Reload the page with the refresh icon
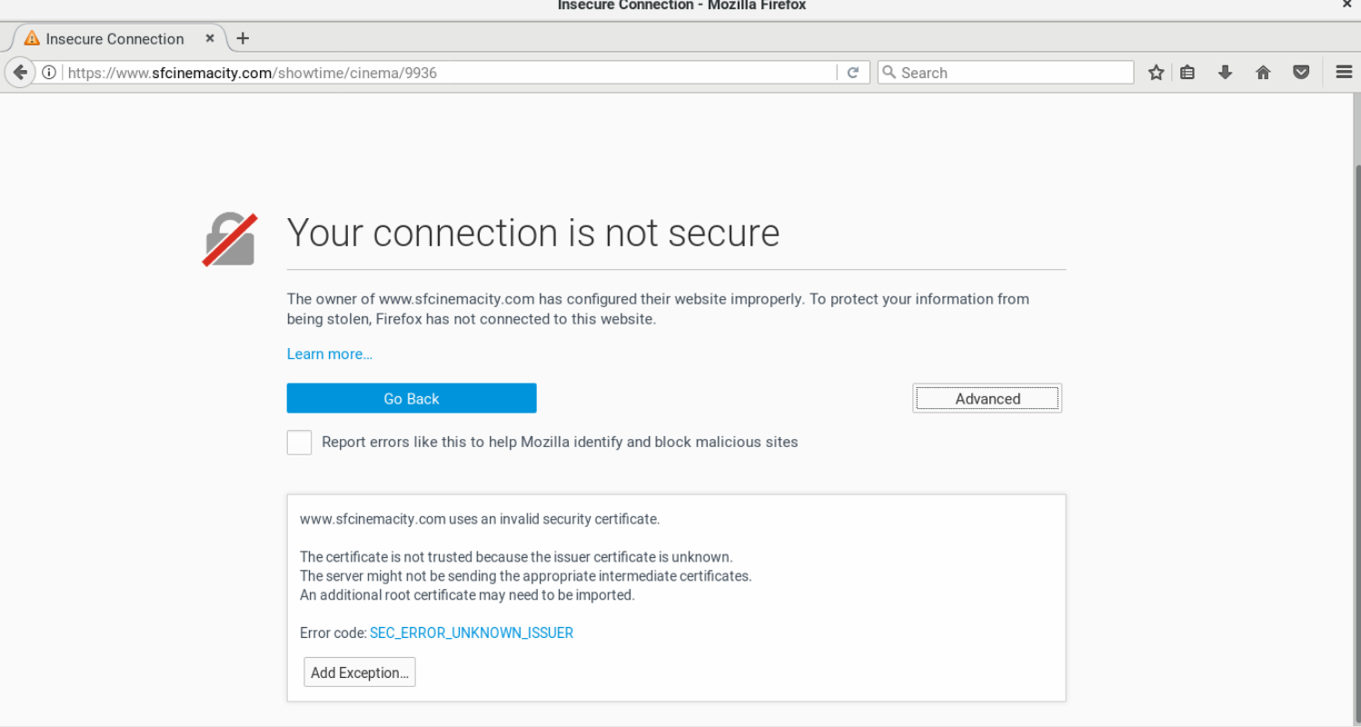This screenshot has height=727, width=1361. (853, 73)
